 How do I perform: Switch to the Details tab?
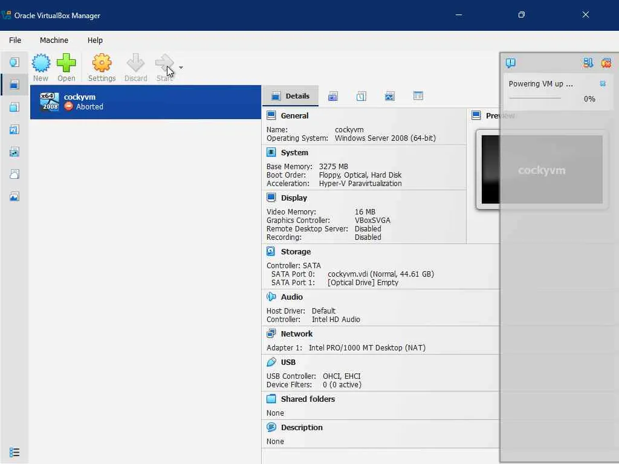[291, 96]
